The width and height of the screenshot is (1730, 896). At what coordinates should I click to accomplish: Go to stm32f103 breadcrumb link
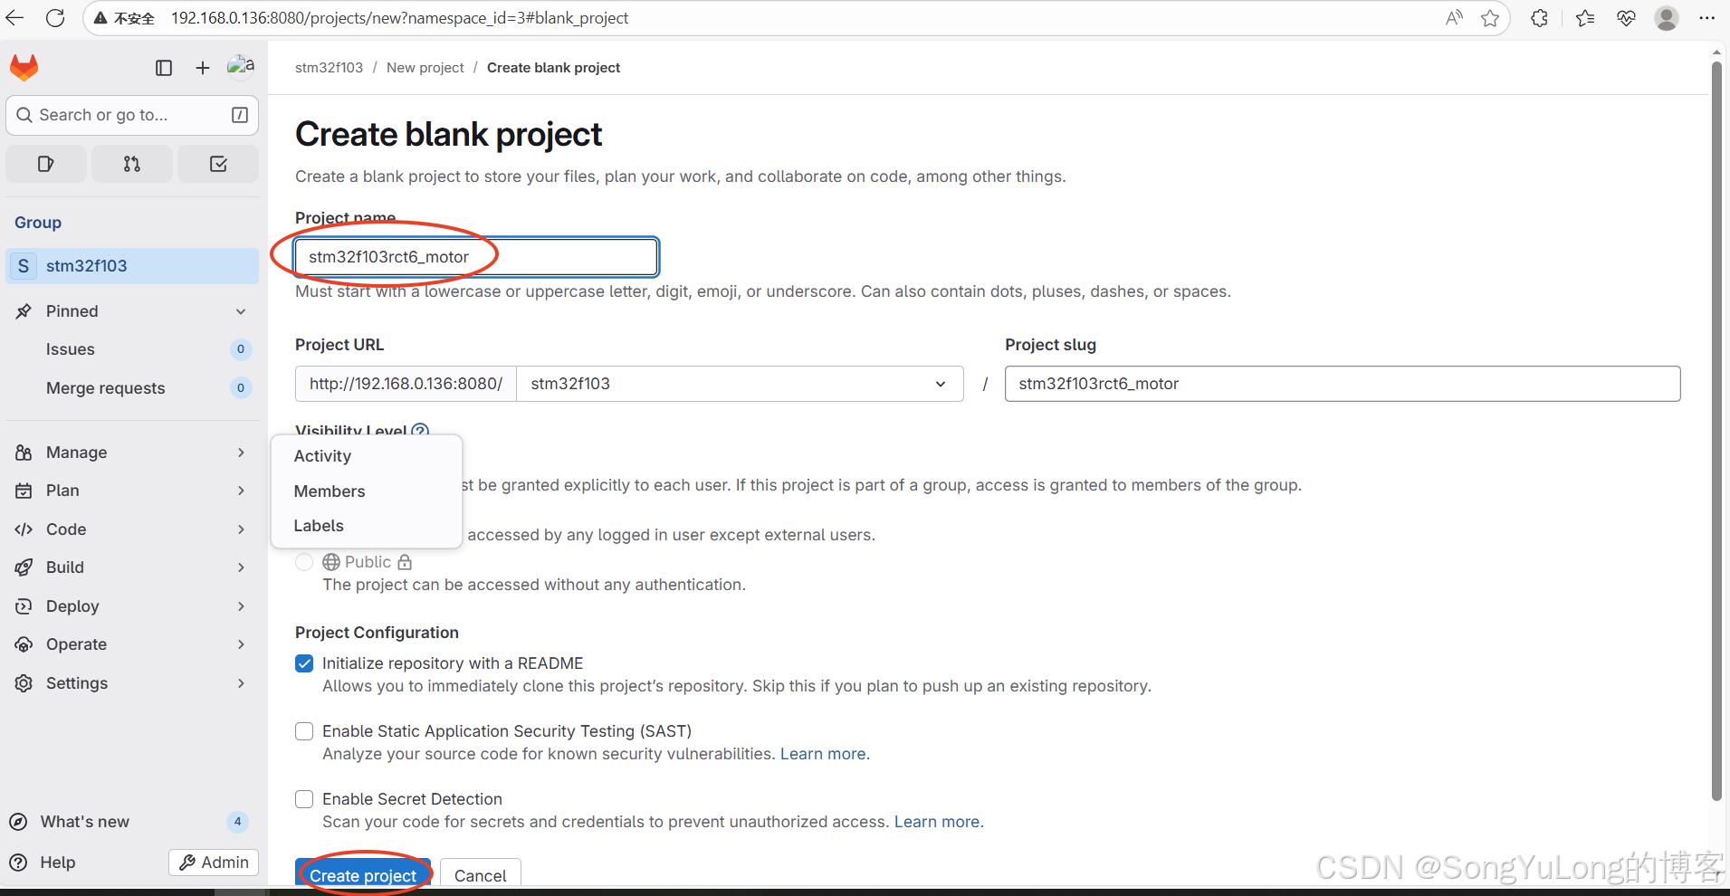[329, 68]
